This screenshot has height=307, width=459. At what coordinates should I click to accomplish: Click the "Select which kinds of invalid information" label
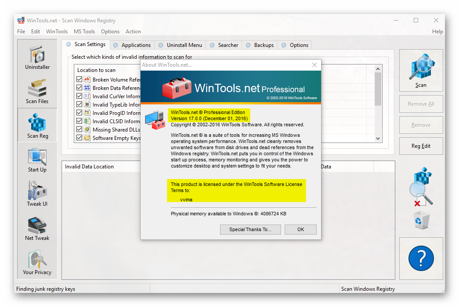(x=132, y=57)
